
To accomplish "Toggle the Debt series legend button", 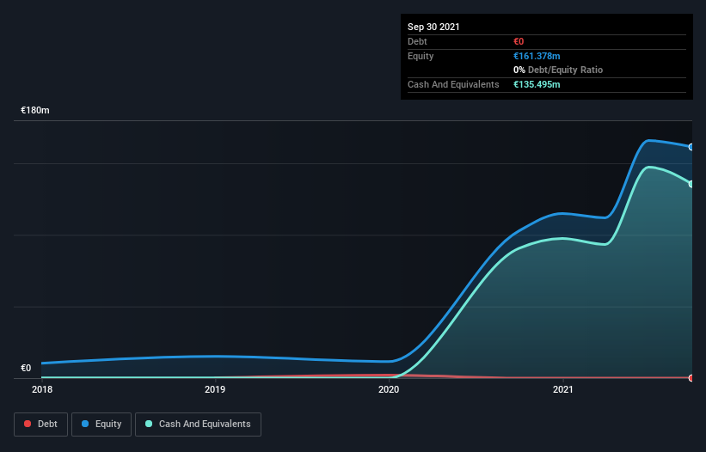I will (40, 425).
